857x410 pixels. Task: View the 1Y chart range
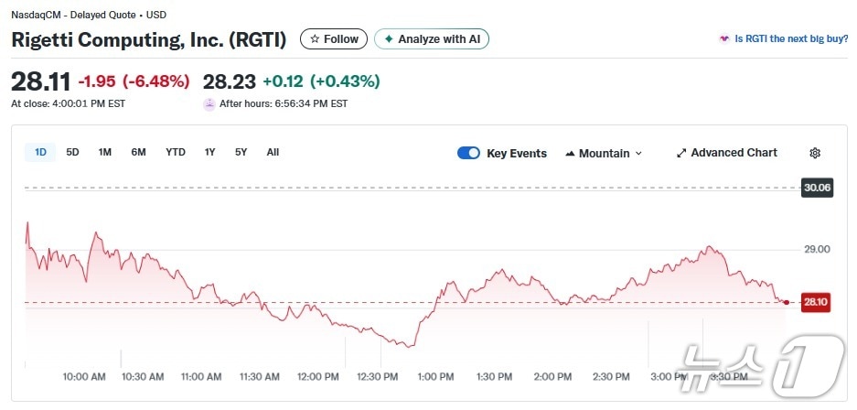(210, 152)
